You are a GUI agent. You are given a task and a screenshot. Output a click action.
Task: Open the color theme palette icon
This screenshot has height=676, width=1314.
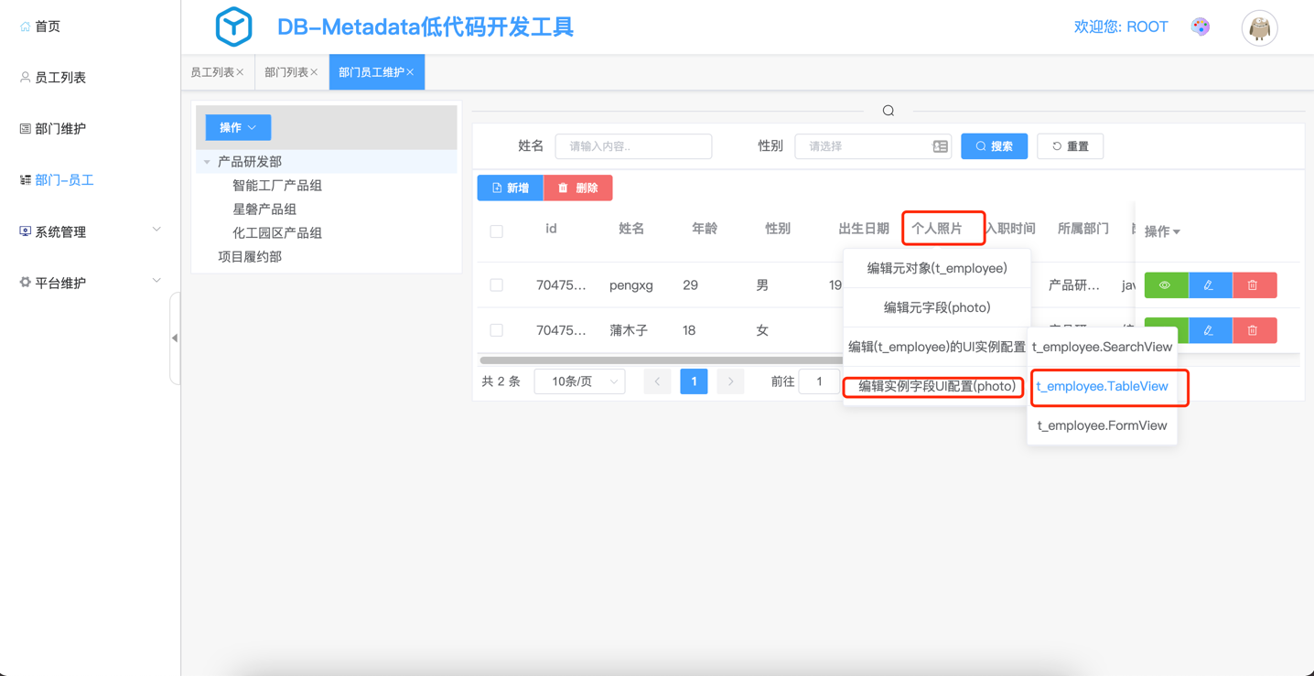(1201, 27)
